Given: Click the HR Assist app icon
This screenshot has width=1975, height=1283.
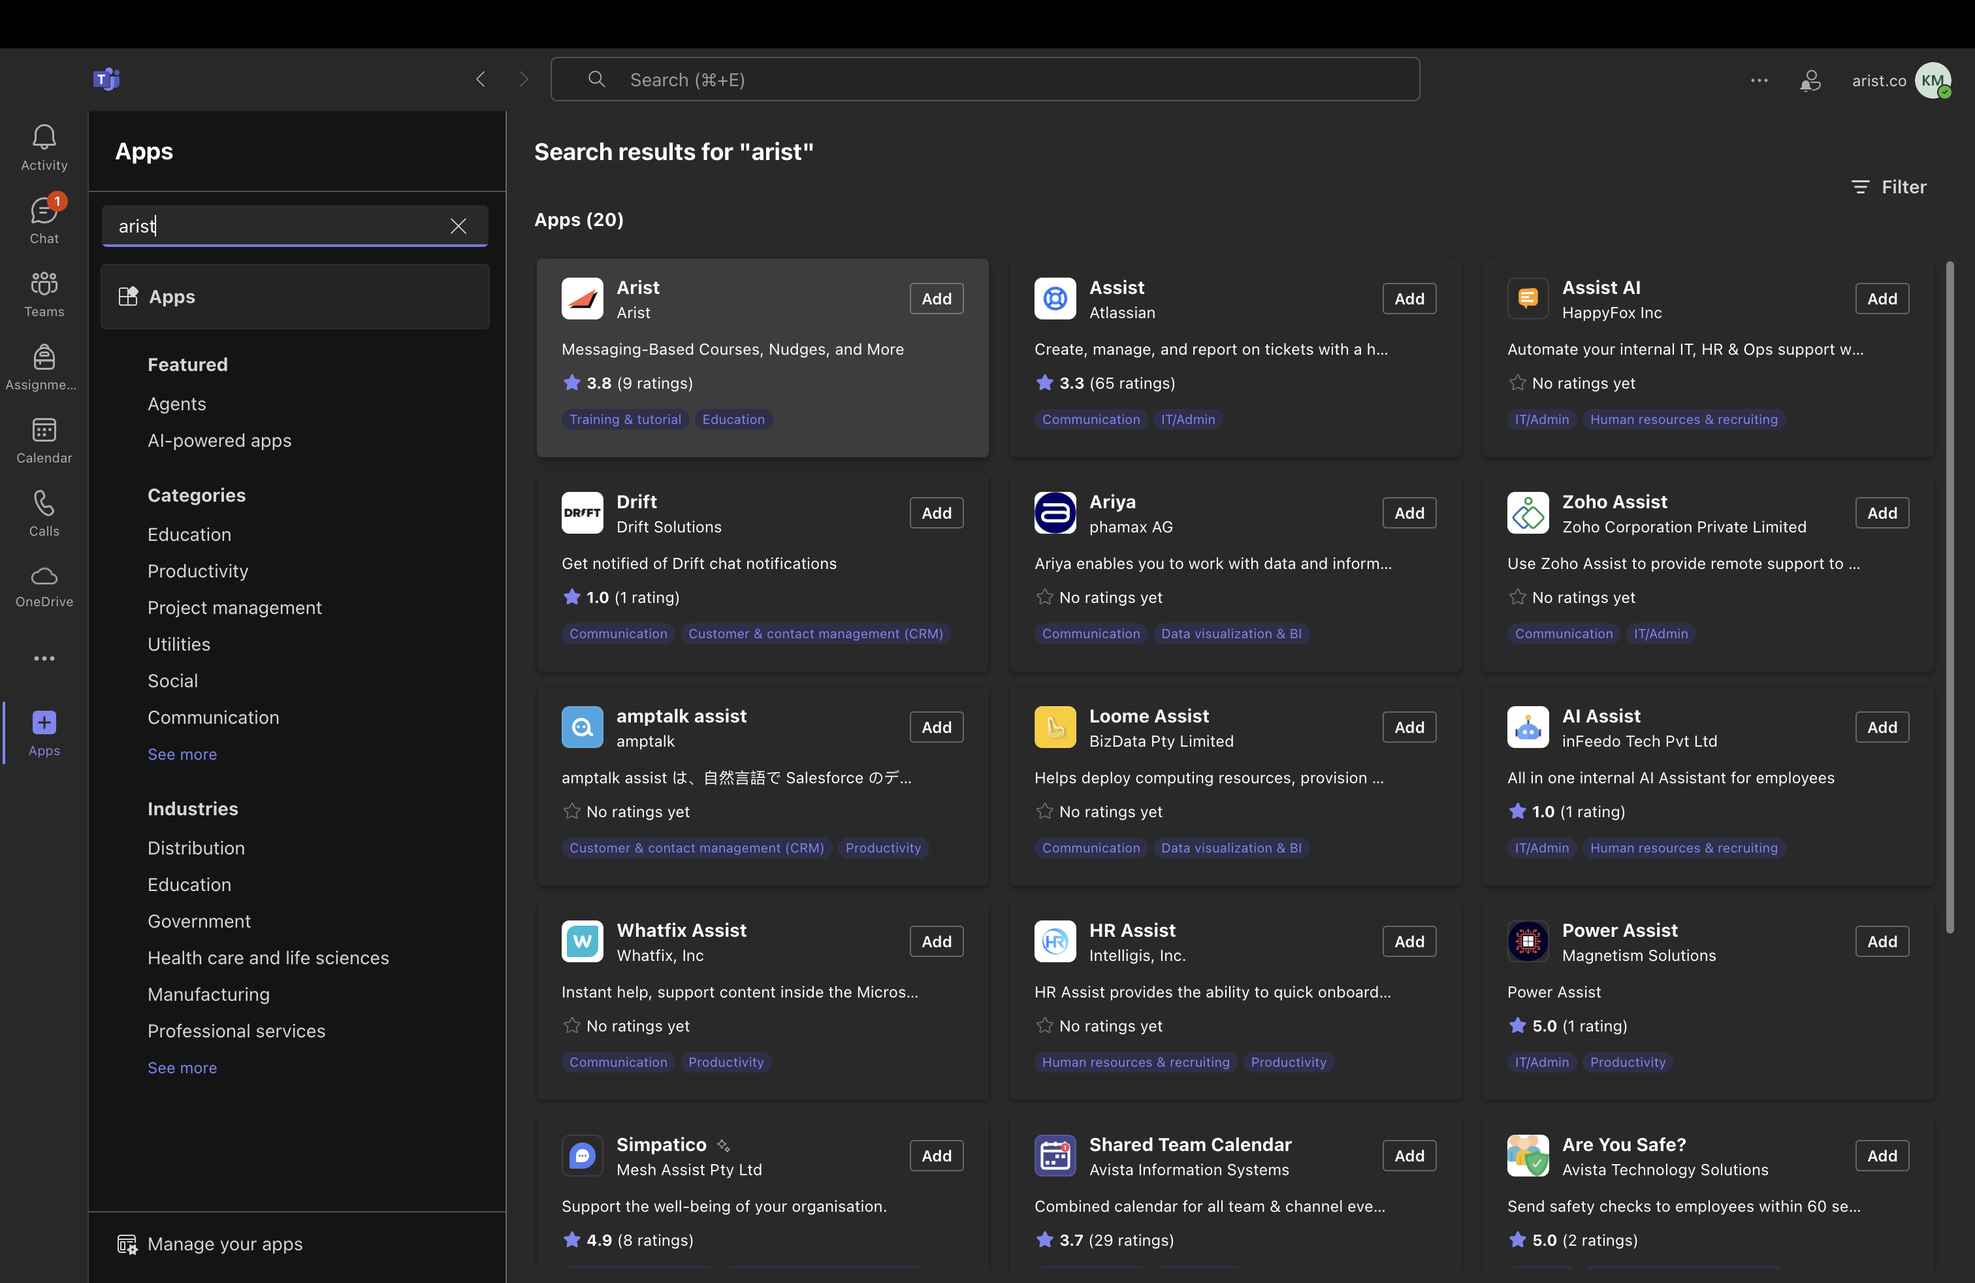Looking at the screenshot, I should pyautogui.click(x=1055, y=941).
